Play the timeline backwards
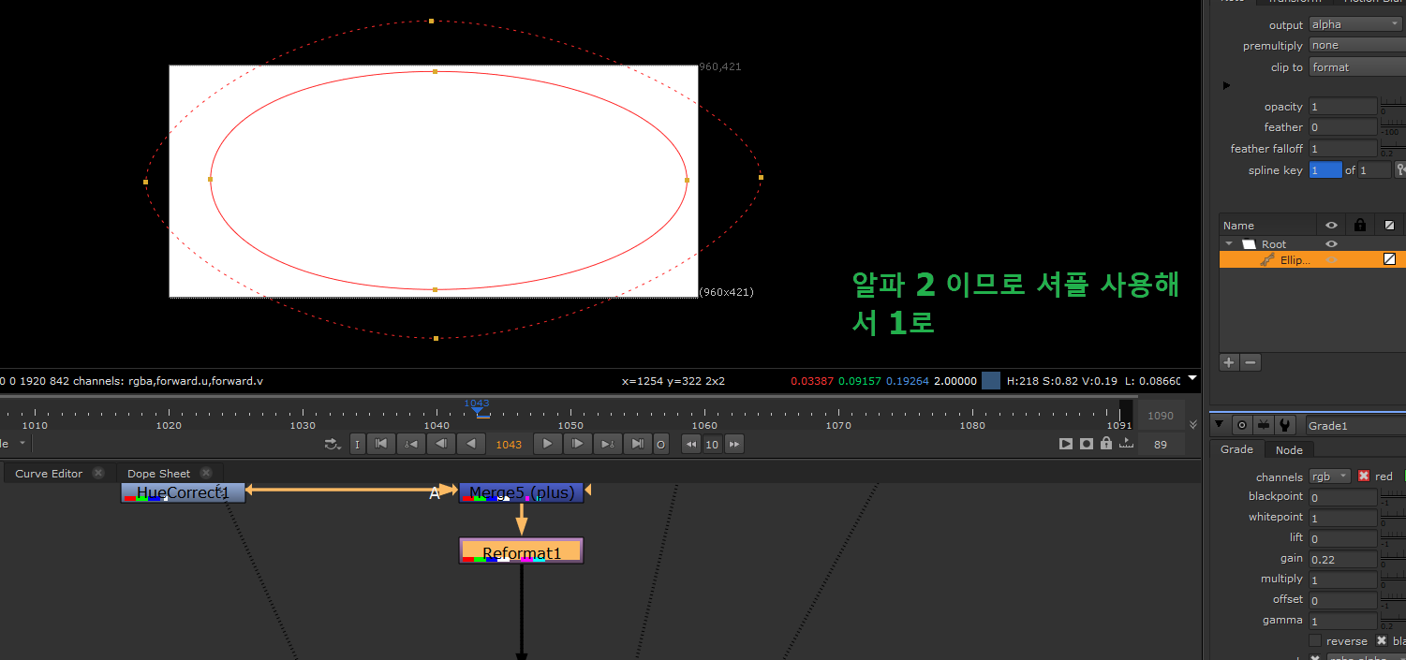This screenshot has height=660, width=1406. pos(470,444)
